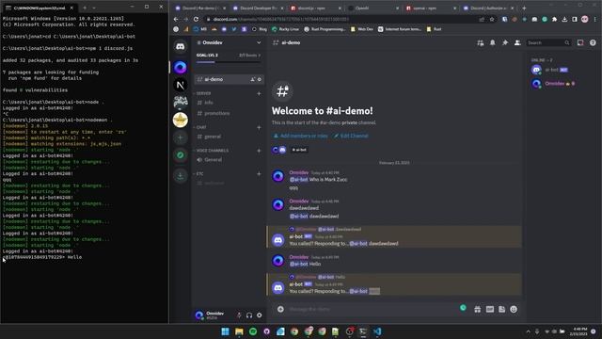Open Visual Studio Code from taskbar
The height and width of the screenshot is (339, 602).
click(x=377, y=331)
